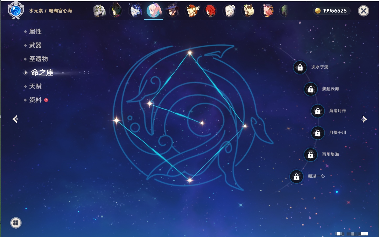Click the lock icon for 珊瑚一心
Viewport: 379px width, 237px height.
[x=296, y=177]
